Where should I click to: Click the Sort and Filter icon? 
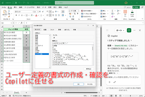coord(118,11)
